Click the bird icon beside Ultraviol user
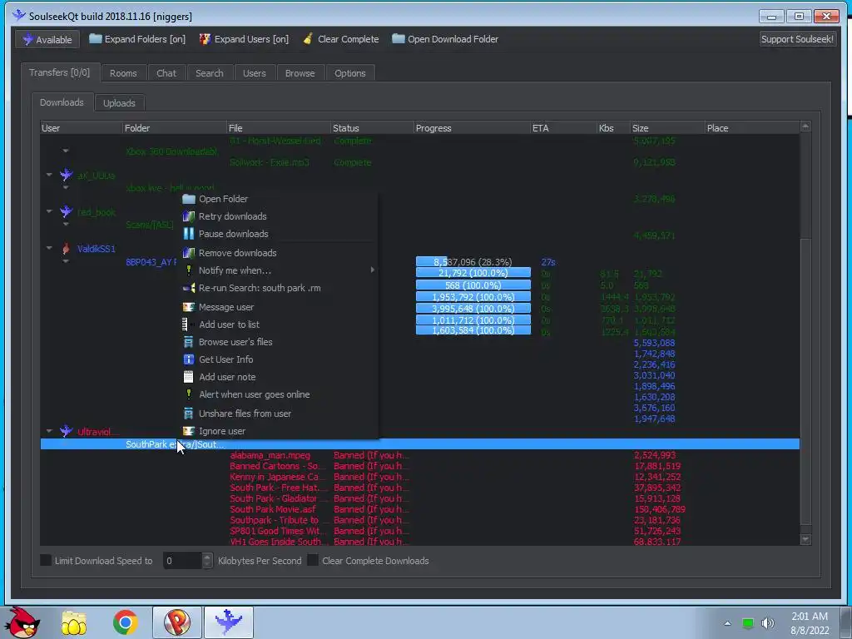852x639 pixels. 67,432
